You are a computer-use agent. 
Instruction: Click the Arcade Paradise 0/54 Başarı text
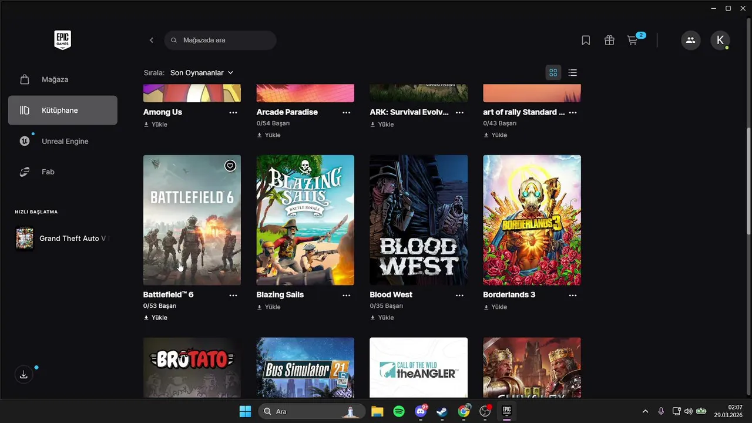273,123
